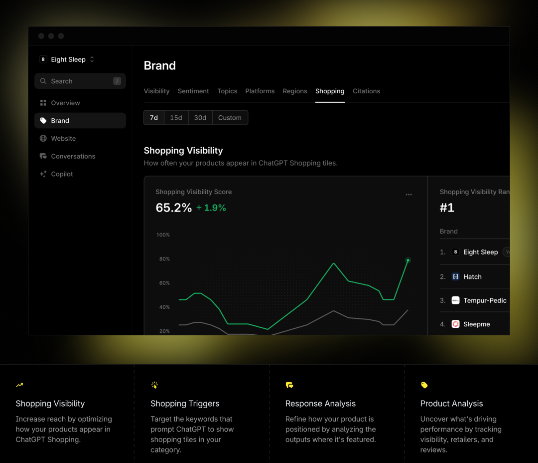Click the Overview grid icon in sidebar
Image resolution: width=538 pixels, height=463 pixels.
[43, 103]
